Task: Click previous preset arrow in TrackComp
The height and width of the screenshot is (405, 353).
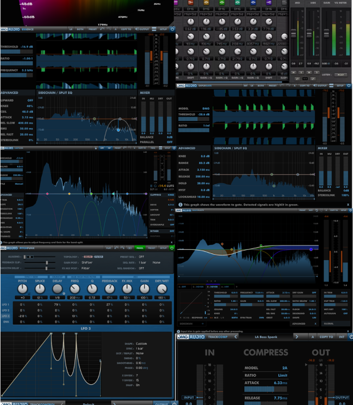Action: [235, 337]
